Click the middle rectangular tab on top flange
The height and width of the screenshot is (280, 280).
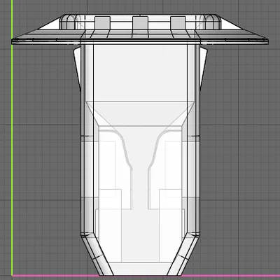(140, 22)
